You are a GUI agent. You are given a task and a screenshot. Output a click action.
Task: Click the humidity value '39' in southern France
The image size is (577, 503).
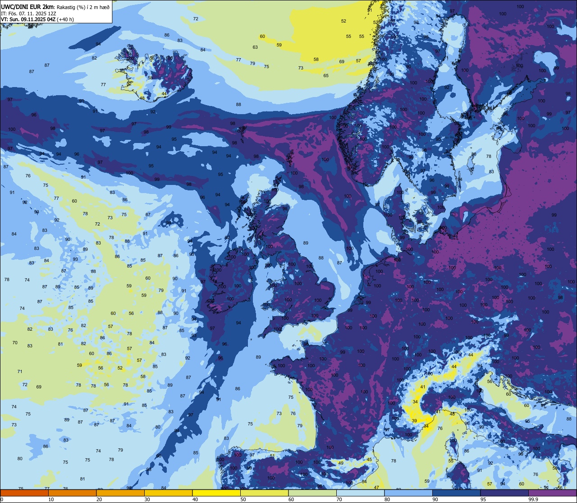point(414,421)
